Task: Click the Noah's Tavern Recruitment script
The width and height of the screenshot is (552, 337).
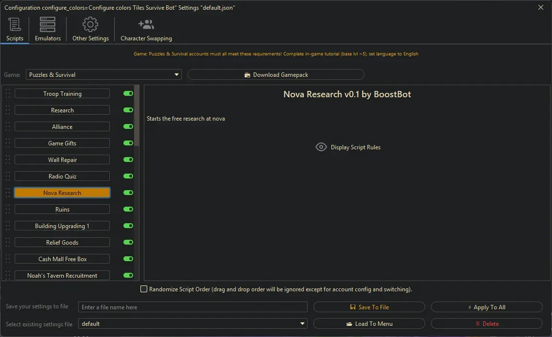Action: 62,275
